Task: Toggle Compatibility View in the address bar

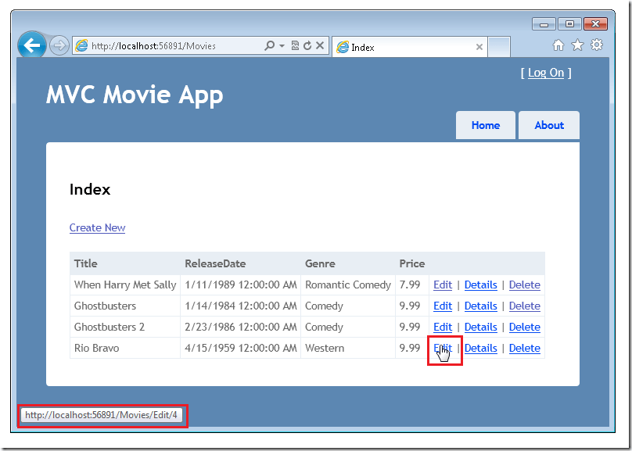Action: coord(296,45)
